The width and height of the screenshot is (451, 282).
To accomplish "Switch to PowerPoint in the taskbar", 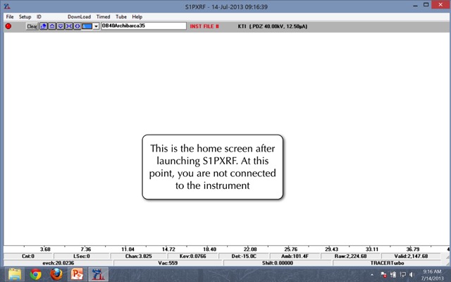I will 77,274.
